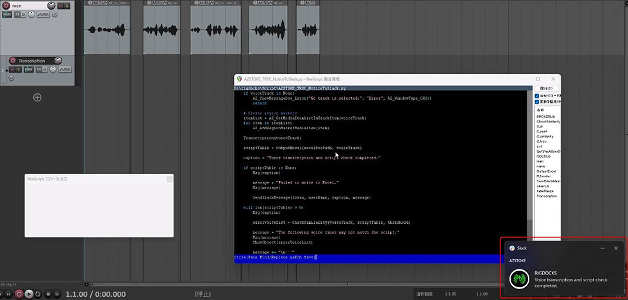Open FX of the first media item
The image size is (628, 300).
tap(100, 3)
